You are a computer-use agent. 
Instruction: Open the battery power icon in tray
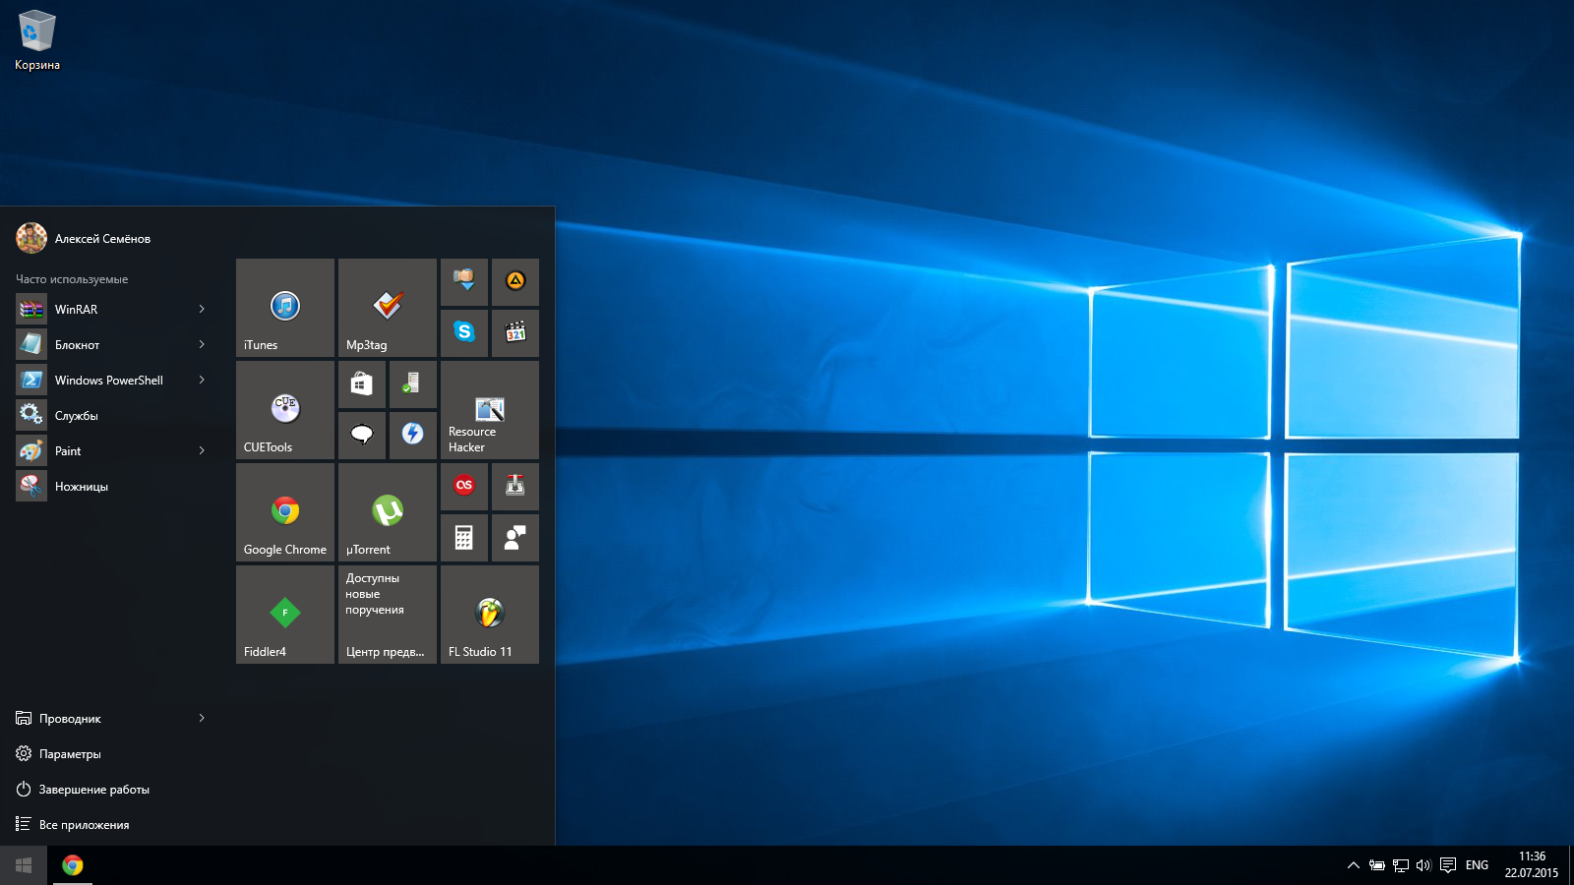pyautogui.click(x=1377, y=865)
